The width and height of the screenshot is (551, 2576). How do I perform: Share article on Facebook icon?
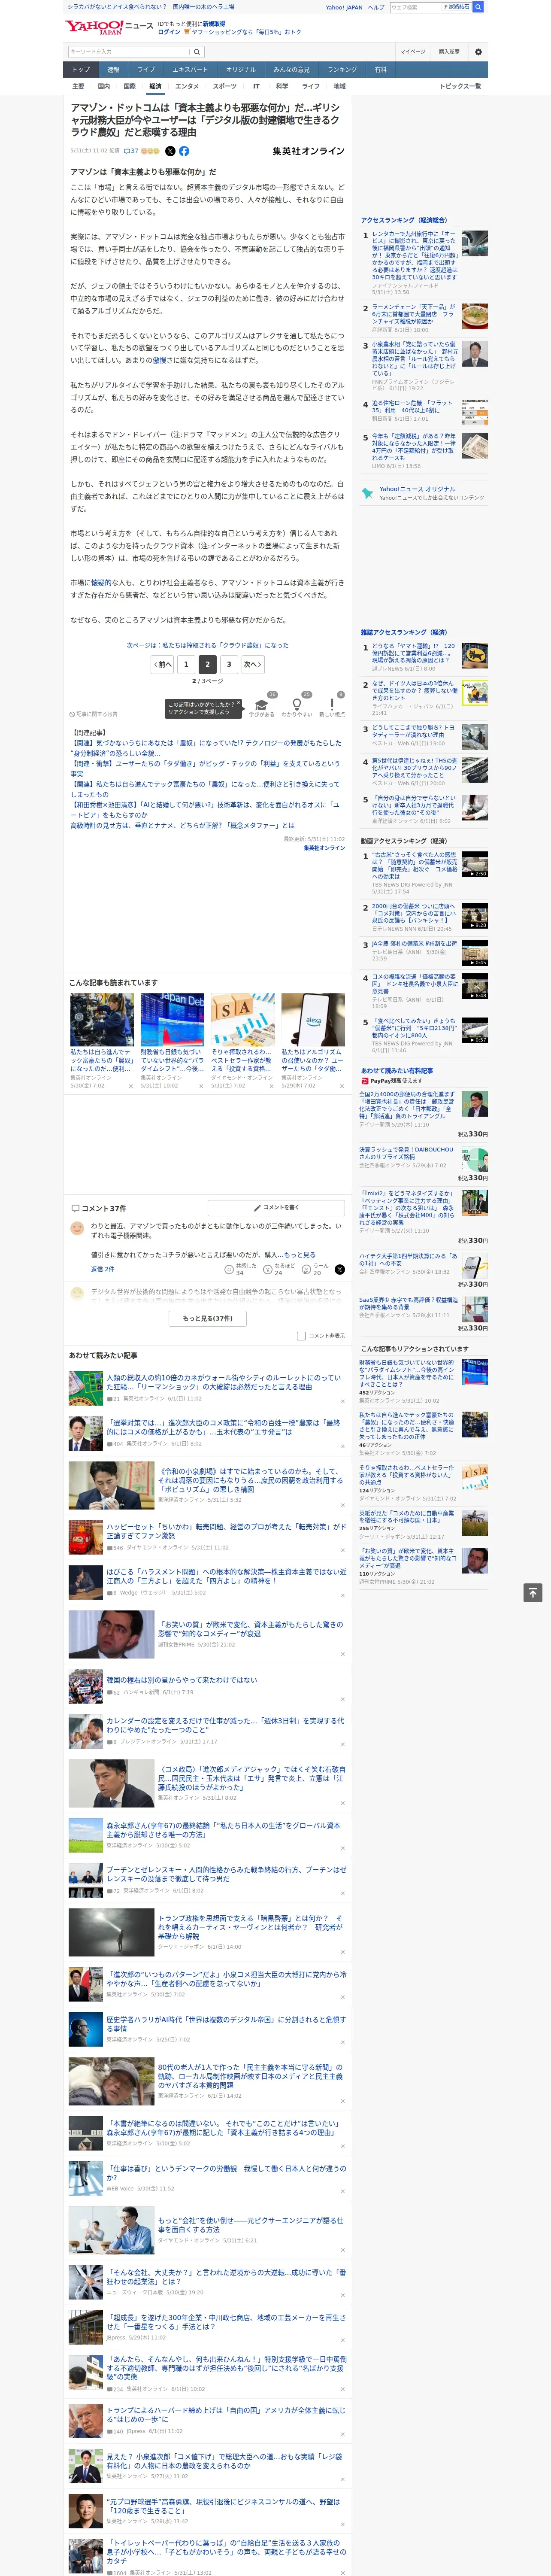184,151
